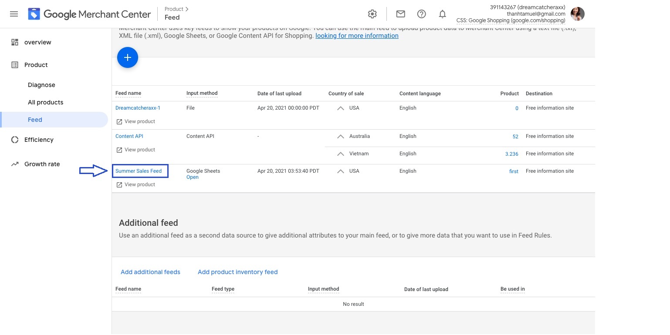Click the 'Apr 20, 2021 00:00:00 PDT' upload date
This screenshot has width=670, height=335.
(x=288, y=108)
